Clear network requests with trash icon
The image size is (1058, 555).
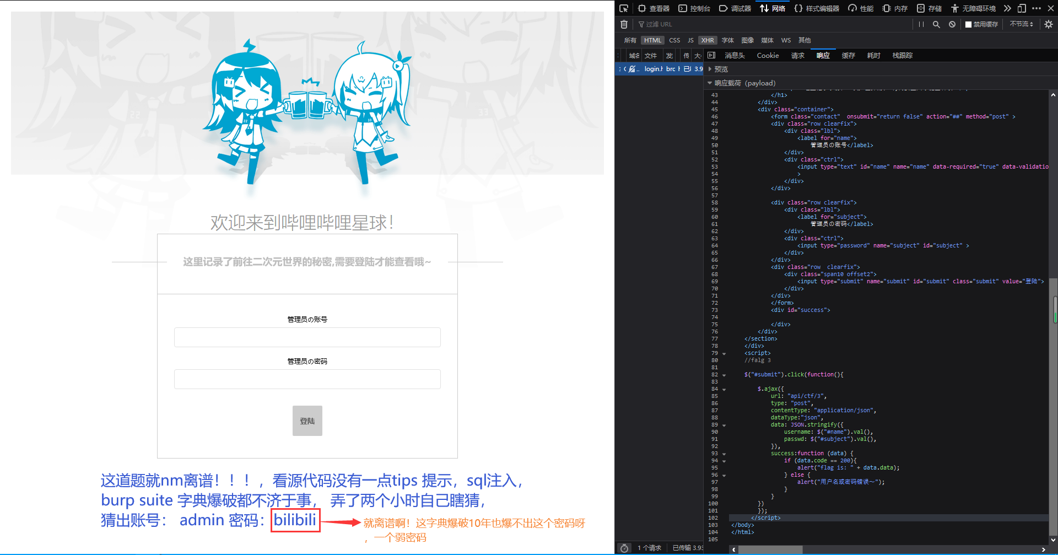pos(624,24)
